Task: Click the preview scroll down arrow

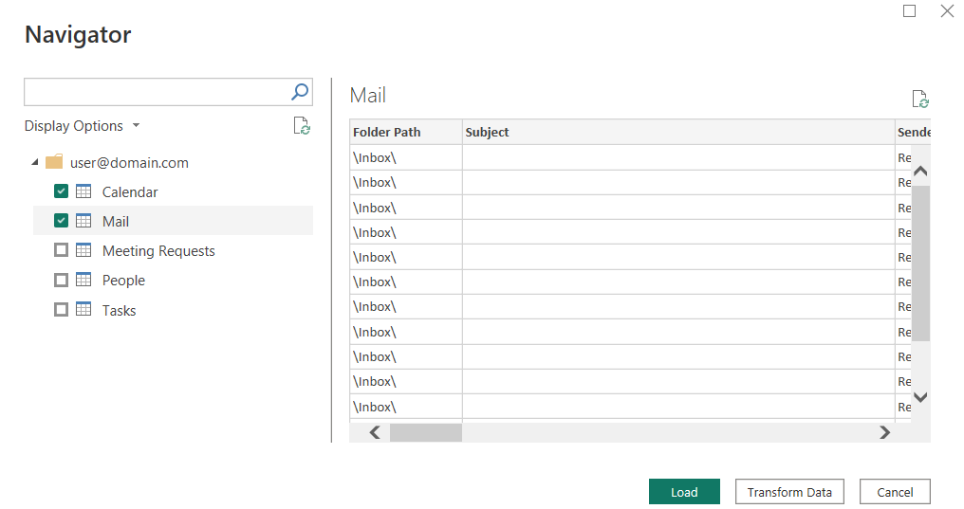Action: point(920,397)
